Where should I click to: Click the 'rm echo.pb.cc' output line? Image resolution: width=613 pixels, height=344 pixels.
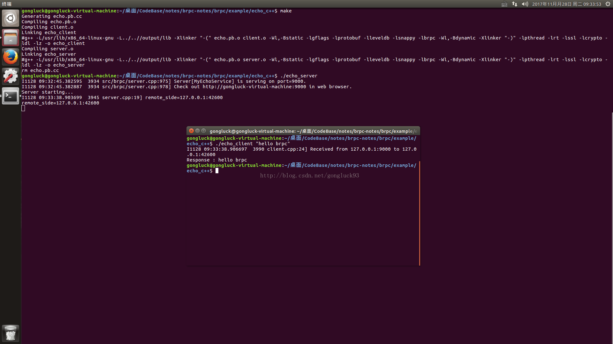click(40, 70)
